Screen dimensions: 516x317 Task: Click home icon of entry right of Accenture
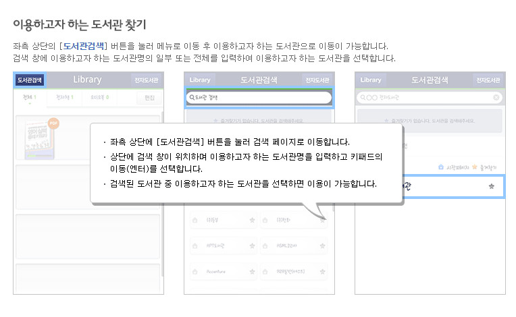coord(265,272)
